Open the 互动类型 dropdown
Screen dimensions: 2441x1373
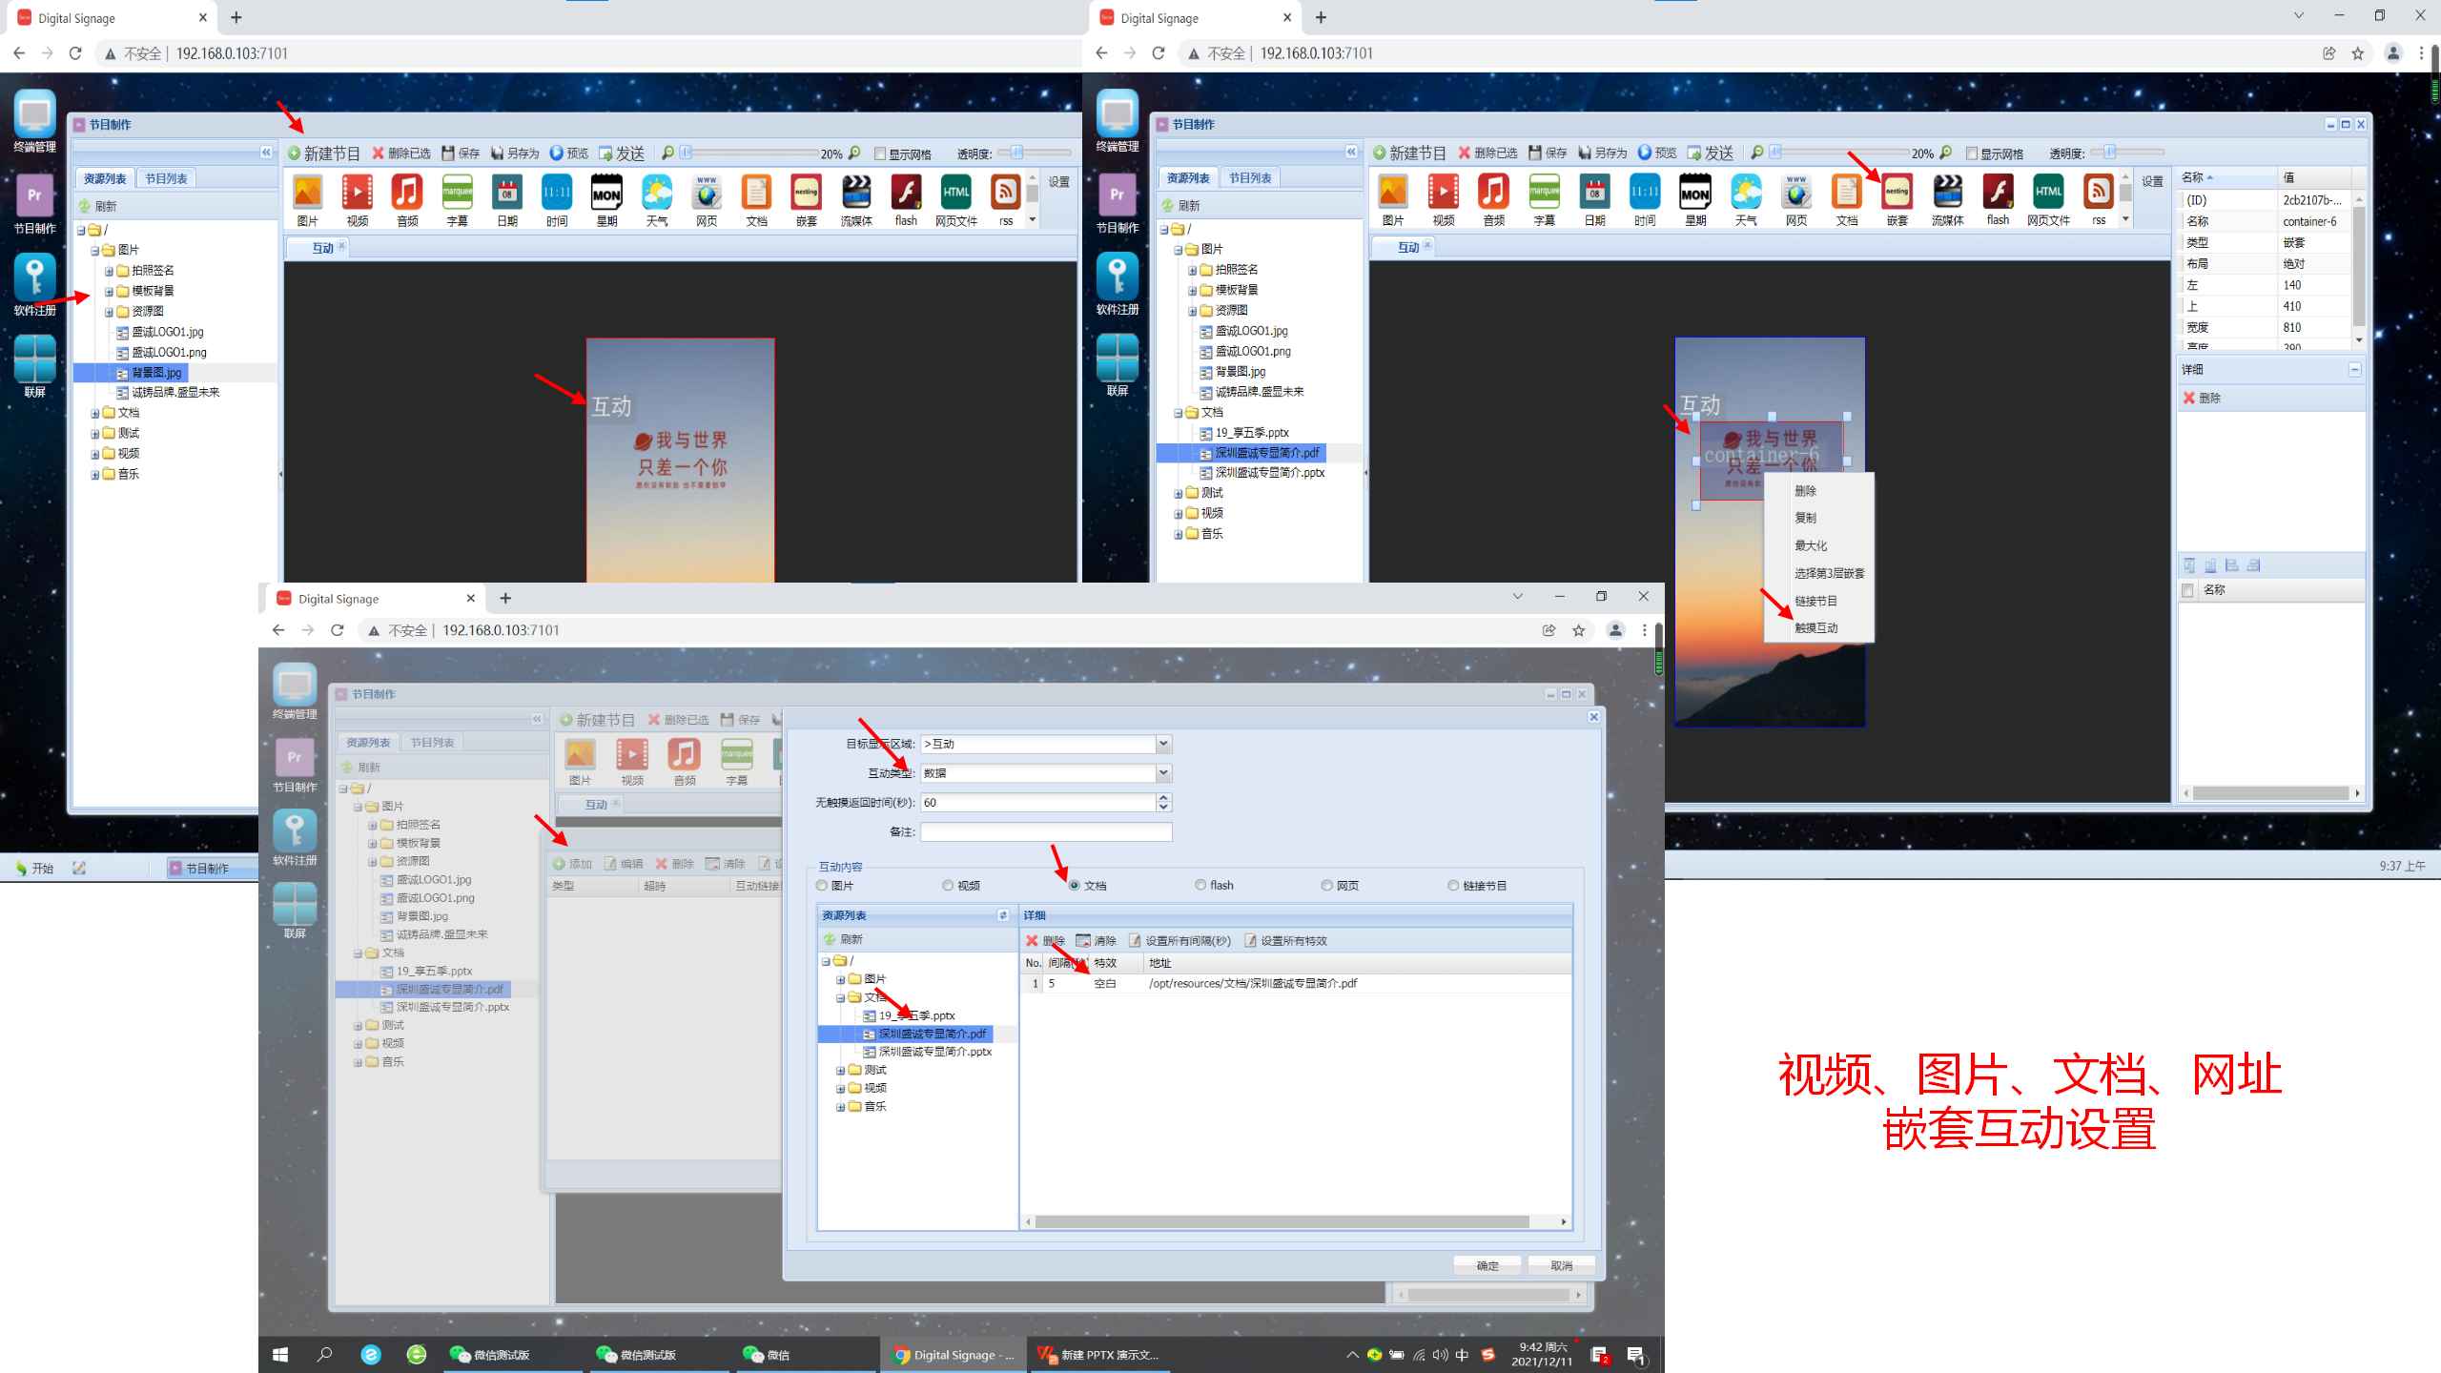1163,773
